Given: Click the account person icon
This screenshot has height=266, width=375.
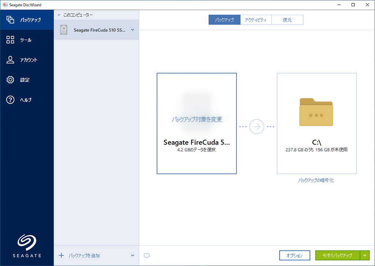Looking at the screenshot, I should coord(10,60).
